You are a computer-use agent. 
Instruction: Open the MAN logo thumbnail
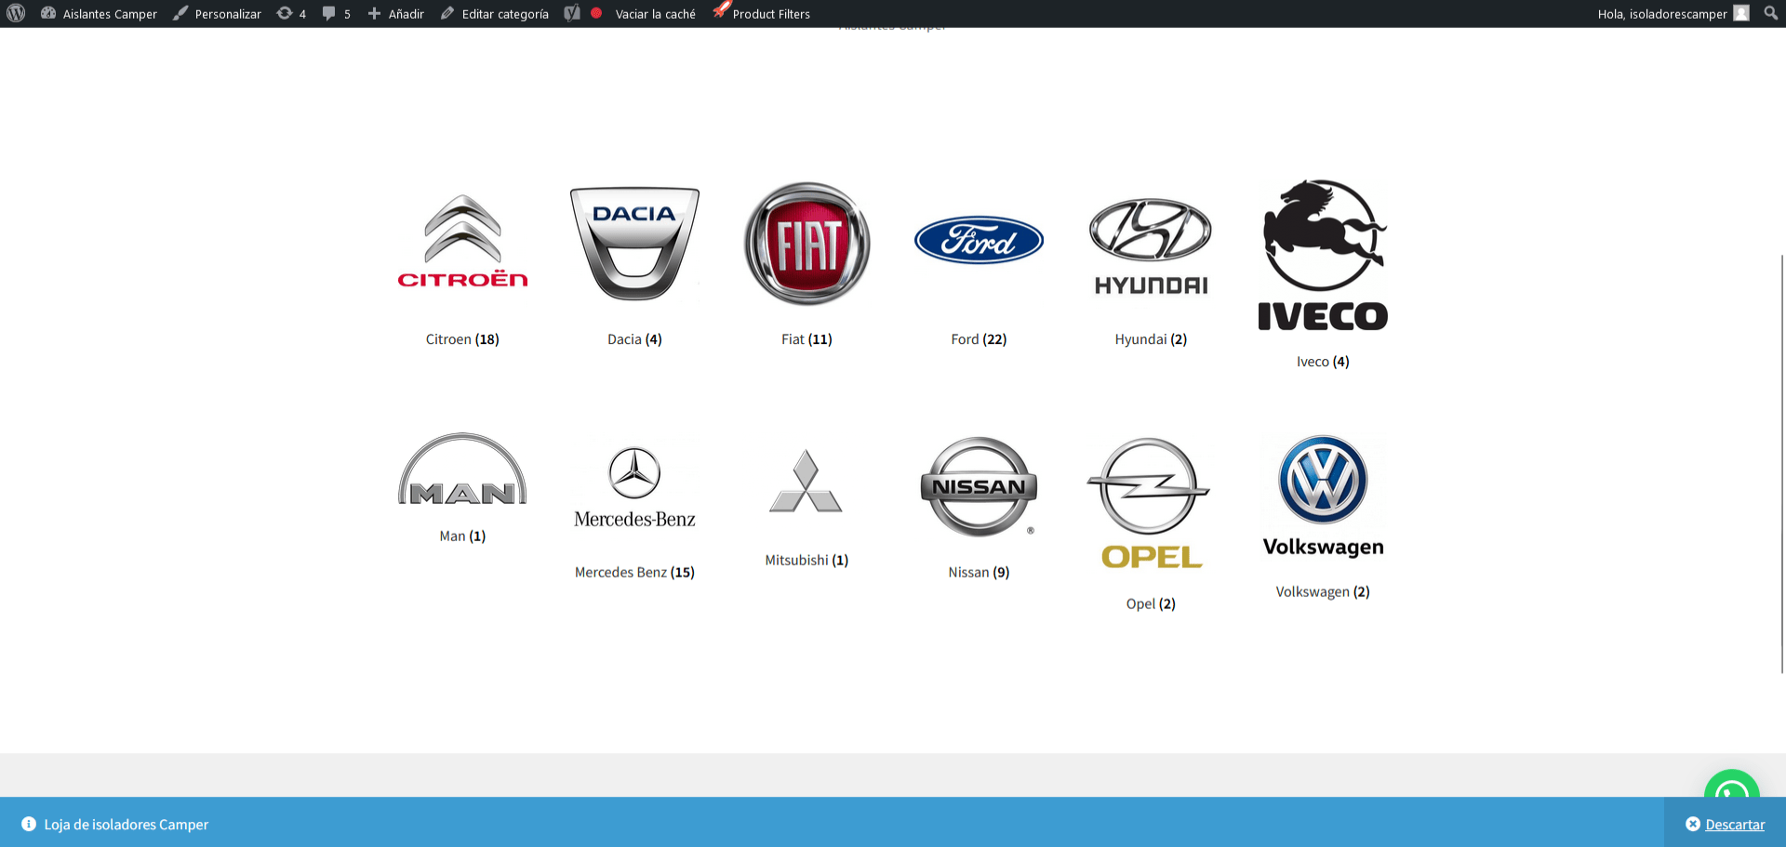click(x=462, y=469)
